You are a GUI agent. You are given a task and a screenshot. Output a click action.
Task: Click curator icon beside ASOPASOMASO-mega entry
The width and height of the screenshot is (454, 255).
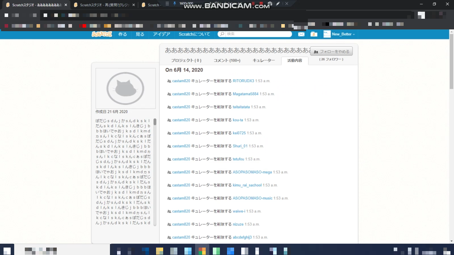point(169,172)
